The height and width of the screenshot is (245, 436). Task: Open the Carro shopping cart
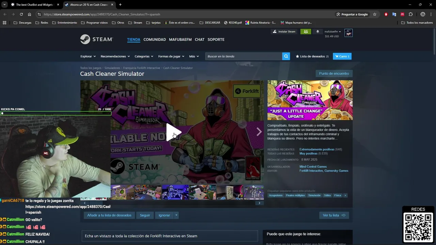(x=342, y=56)
